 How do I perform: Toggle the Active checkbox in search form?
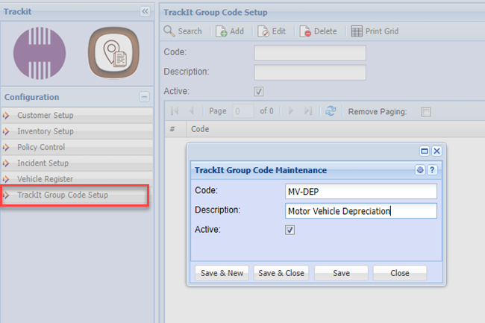(259, 92)
